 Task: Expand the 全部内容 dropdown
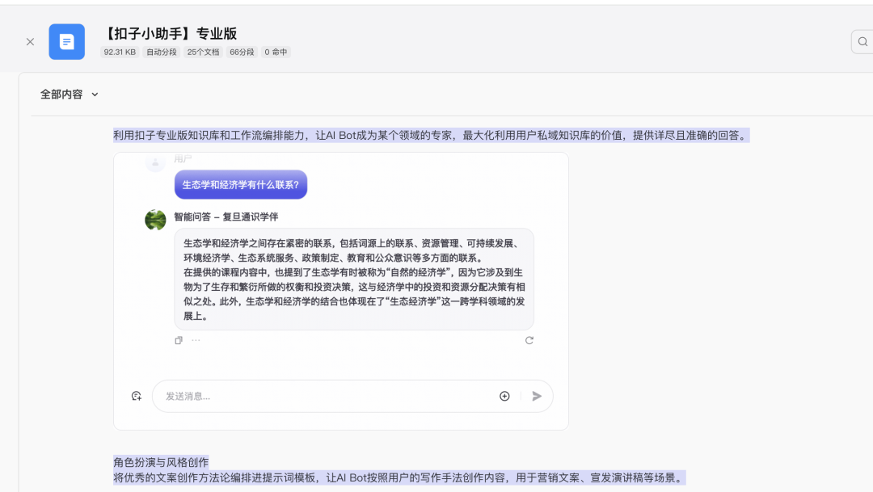click(x=70, y=95)
